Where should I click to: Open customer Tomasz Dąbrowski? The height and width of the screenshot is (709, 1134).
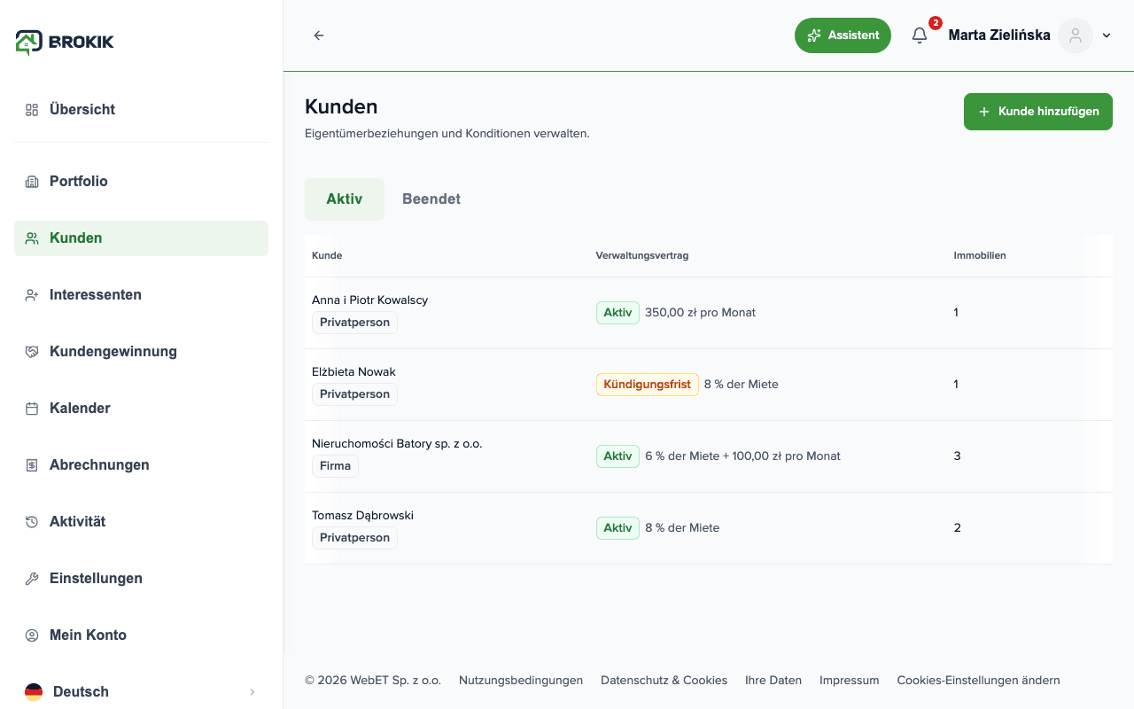coord(362,516)
